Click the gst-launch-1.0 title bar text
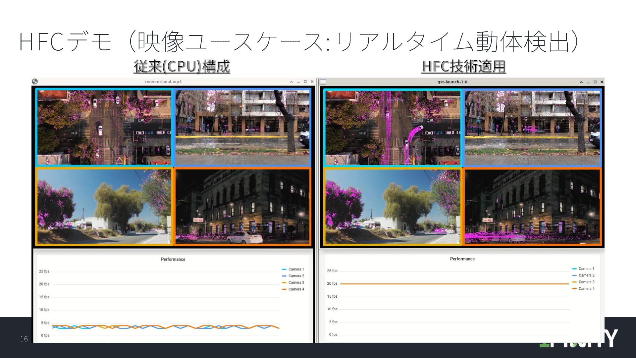636x358 pixels. tap(452, 82)
